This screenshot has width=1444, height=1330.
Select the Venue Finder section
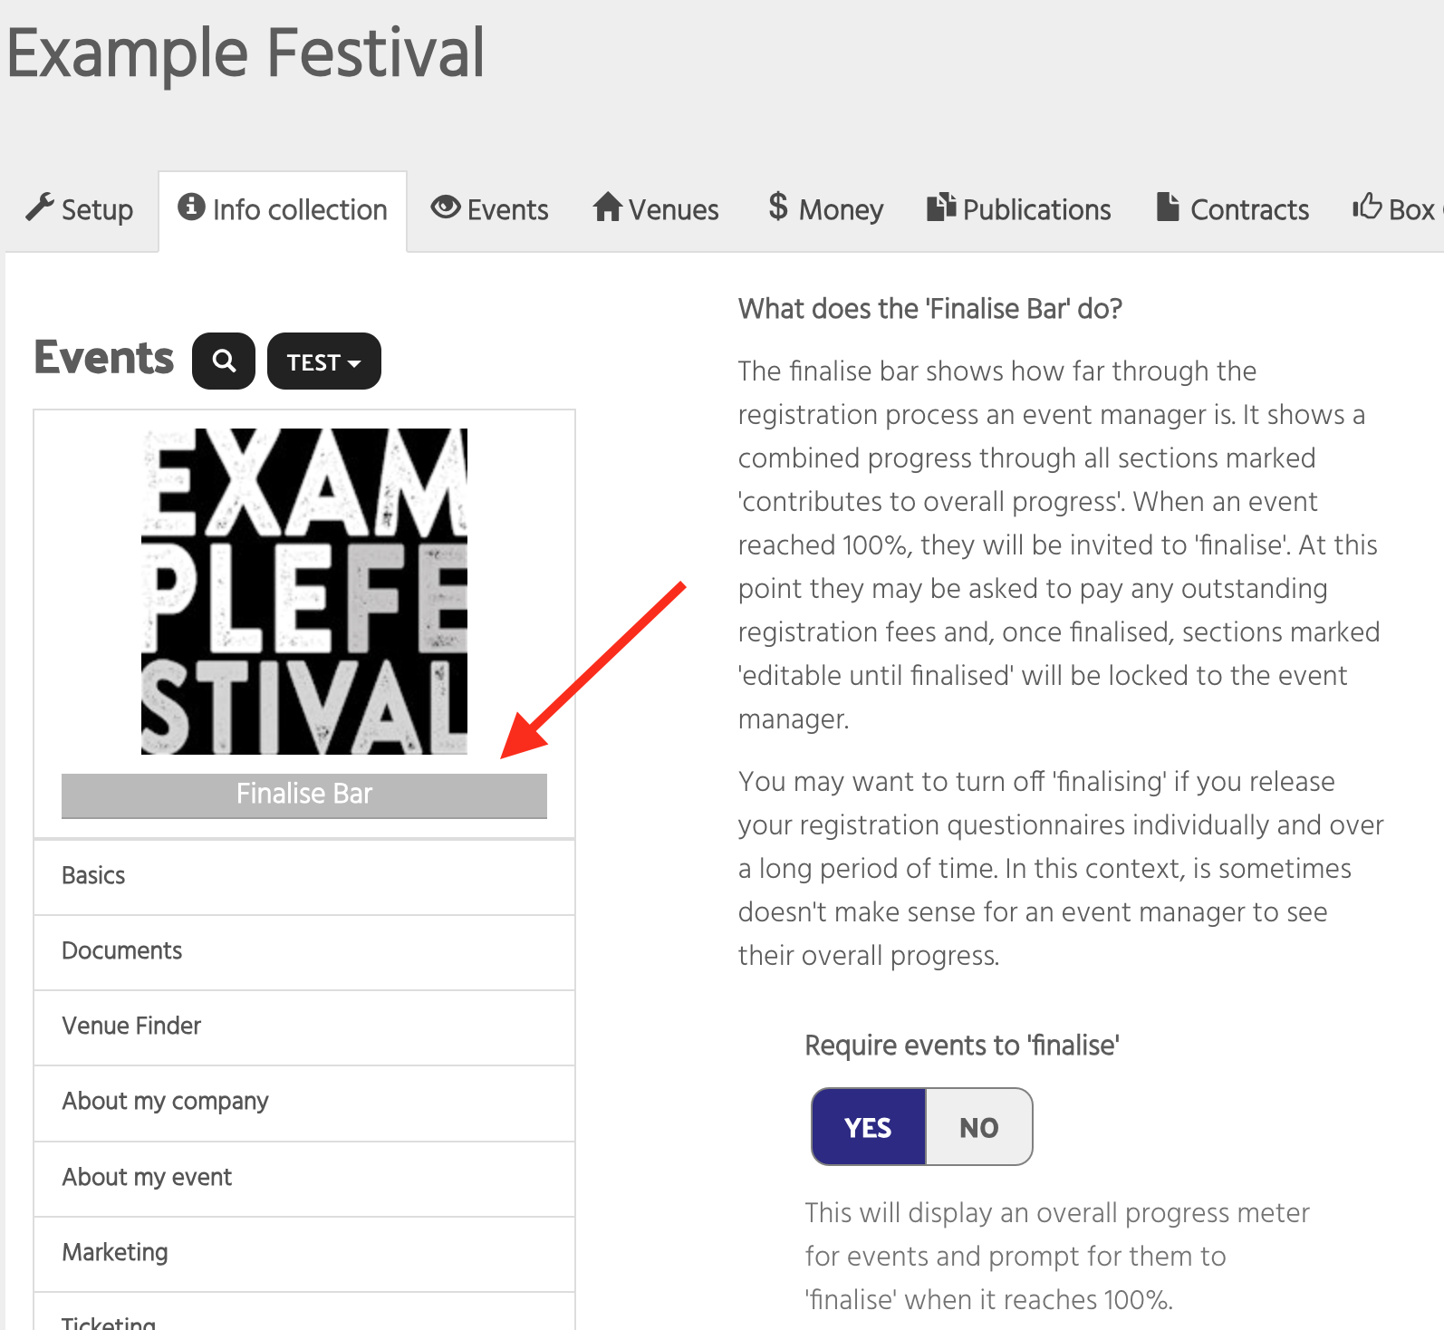pos(304,1026)
